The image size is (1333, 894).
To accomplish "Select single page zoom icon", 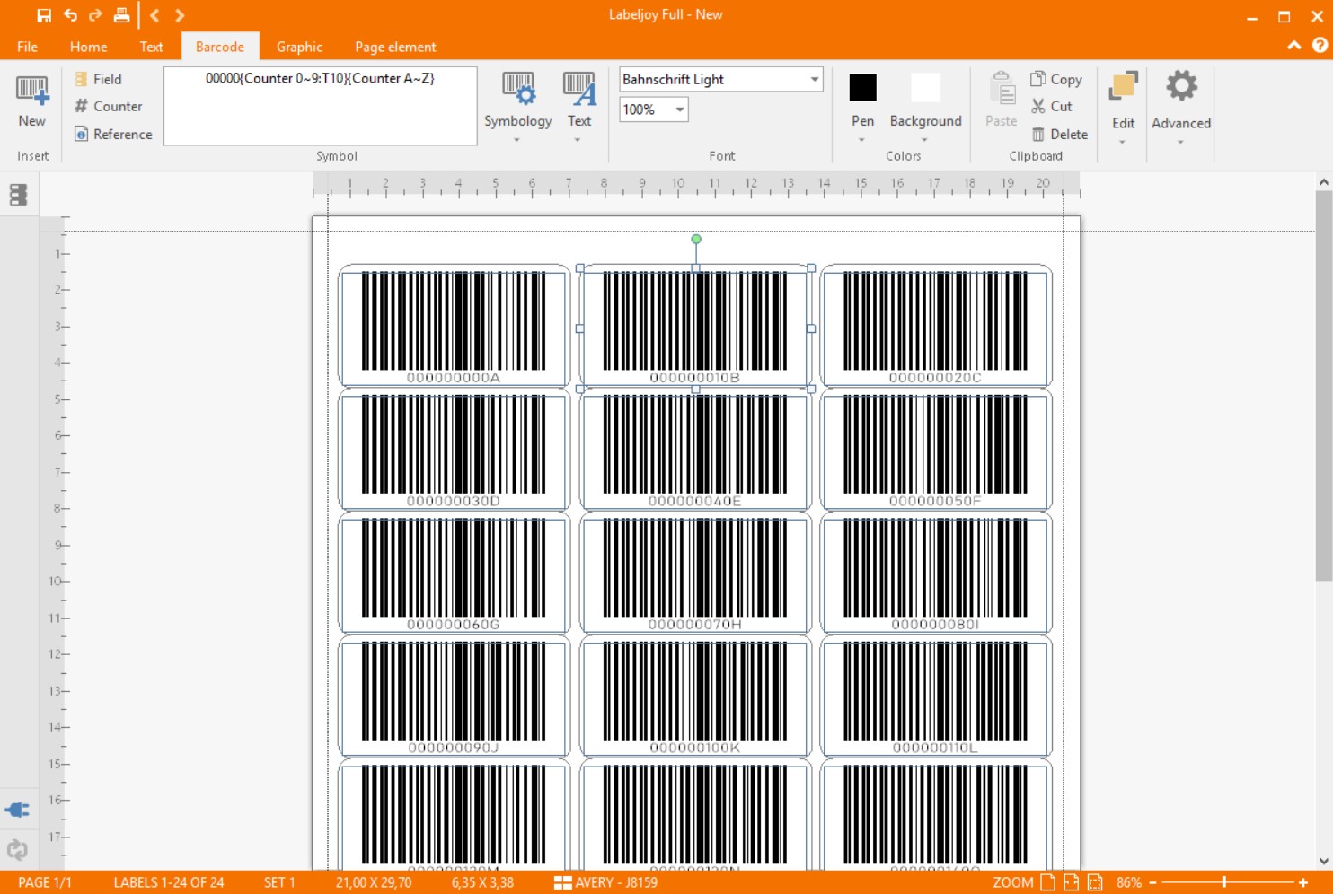I will click(x=1047, y=882).
